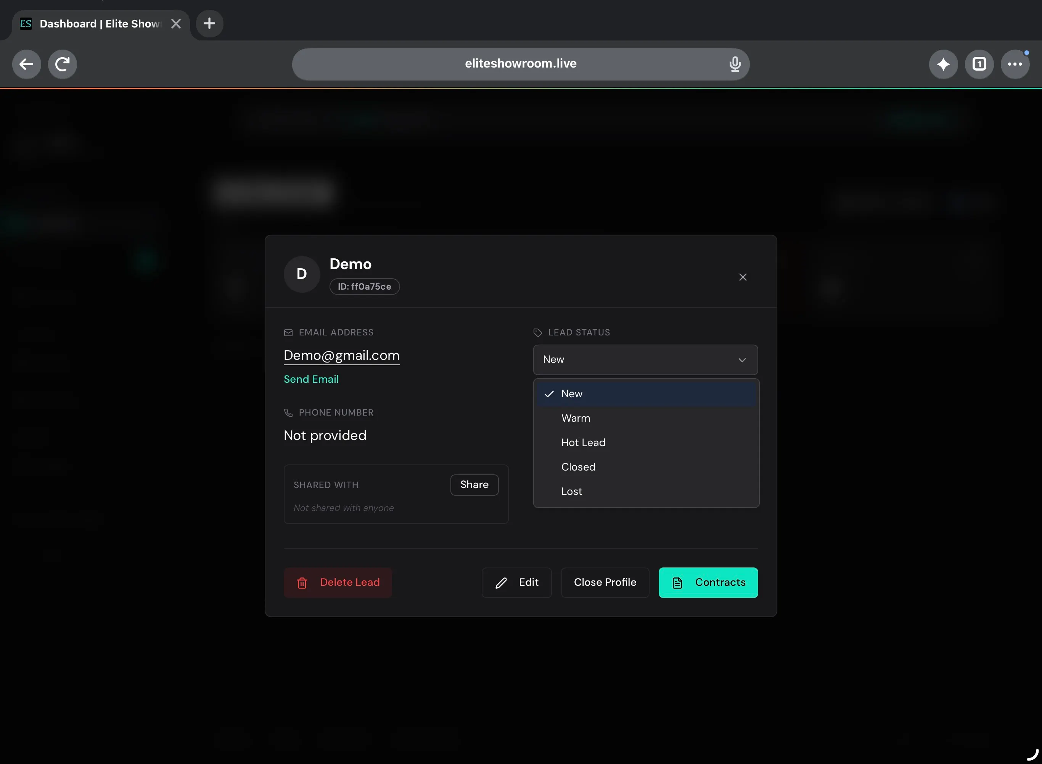
Task: Click the Demo lead name heading
Action: click(x=350, y=264)
